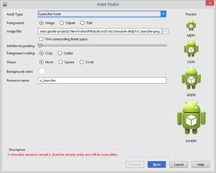Open the Asset Type dropdown arrow
This screenshot has width=216, height=173.
[x=163, y=14]
